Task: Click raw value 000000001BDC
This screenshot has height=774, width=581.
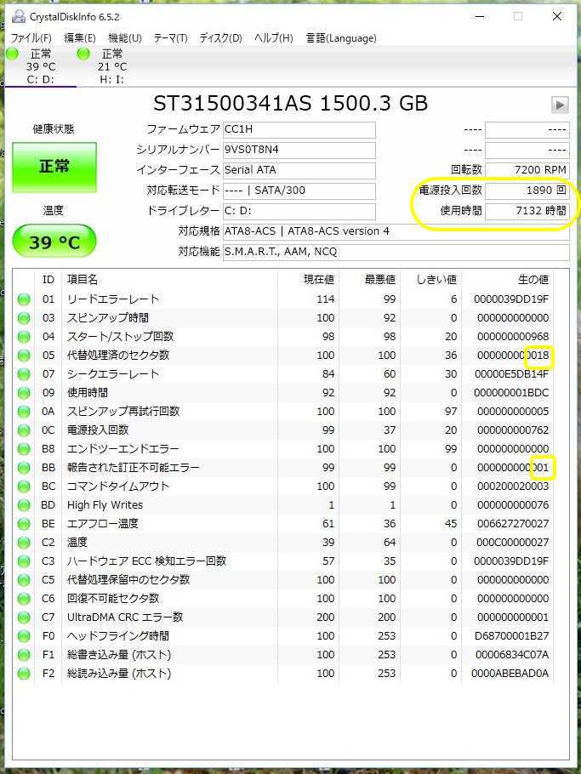Action: [x=511, y=393]
